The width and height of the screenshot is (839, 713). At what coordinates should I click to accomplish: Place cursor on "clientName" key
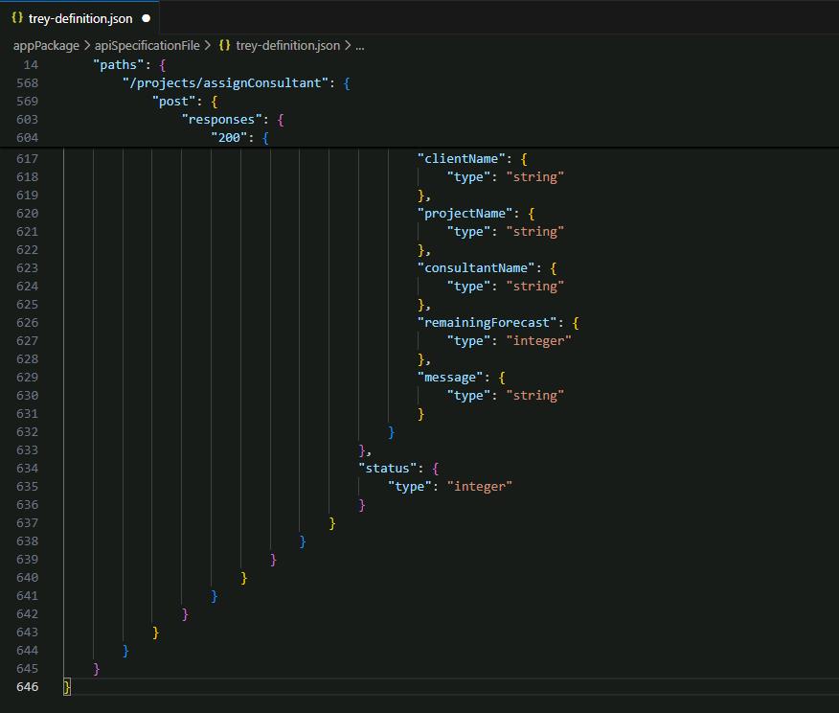coord(462,159)
